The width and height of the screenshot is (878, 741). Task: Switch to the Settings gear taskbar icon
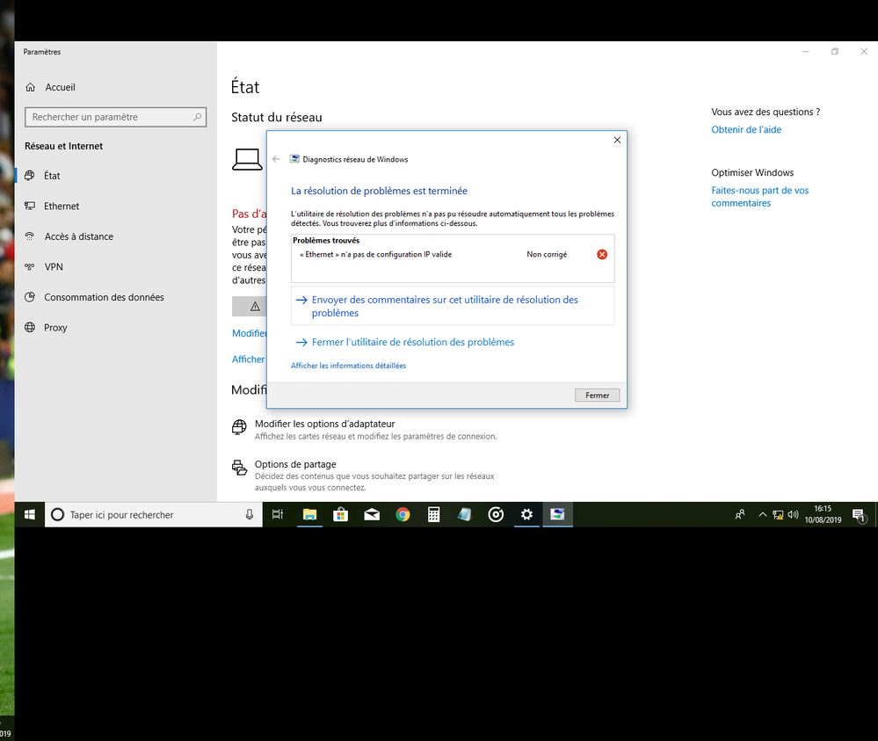526,515
